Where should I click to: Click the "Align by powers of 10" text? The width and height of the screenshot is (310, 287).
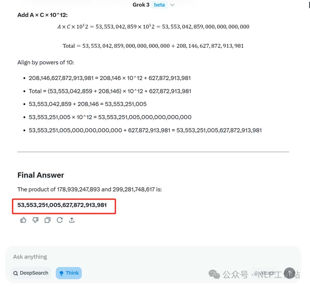[x=46, y=62]
